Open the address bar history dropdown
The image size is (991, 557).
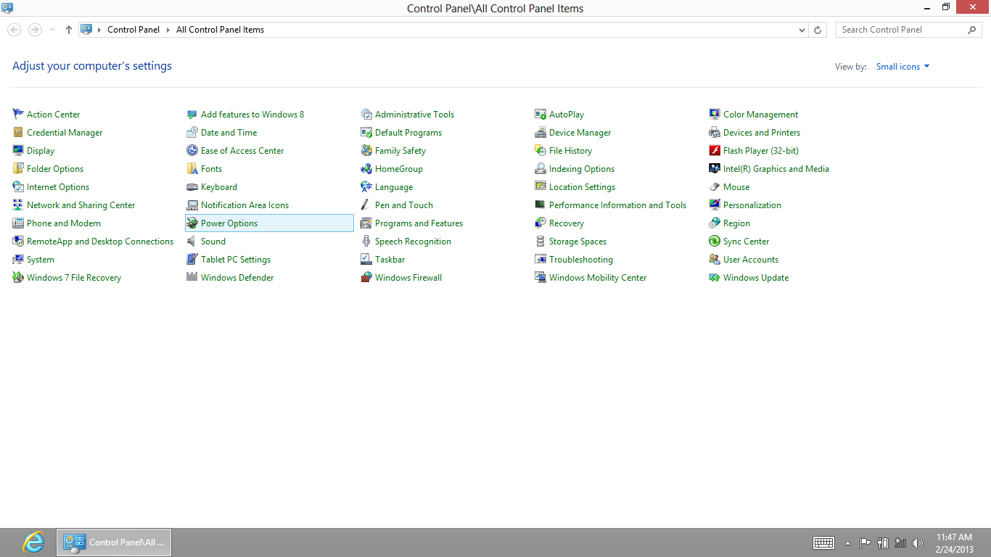tap(802, 30)
